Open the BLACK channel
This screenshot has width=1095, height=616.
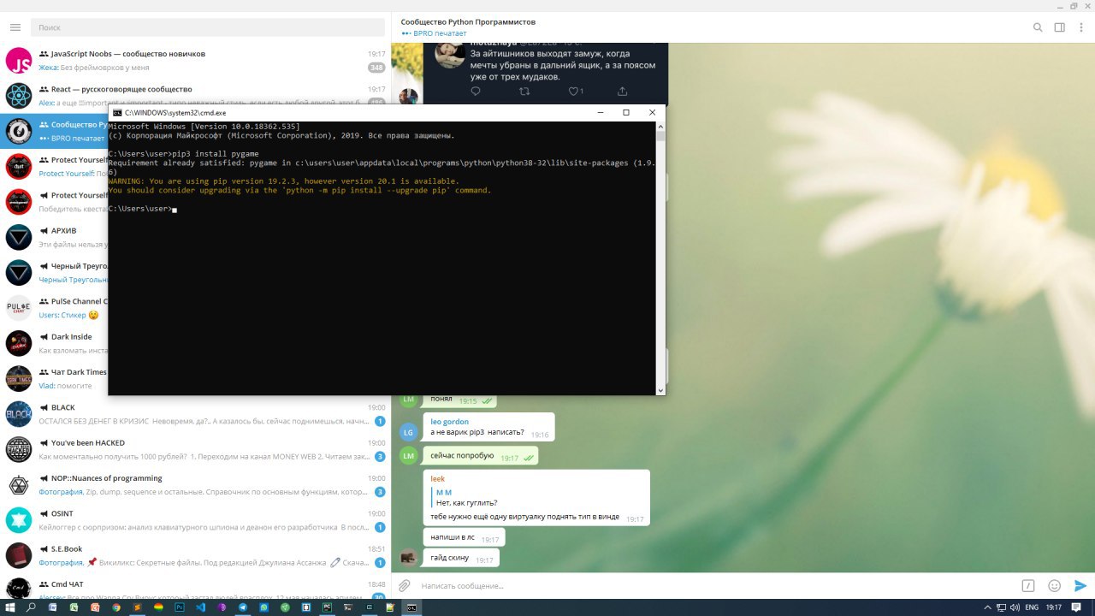(195, 414)
